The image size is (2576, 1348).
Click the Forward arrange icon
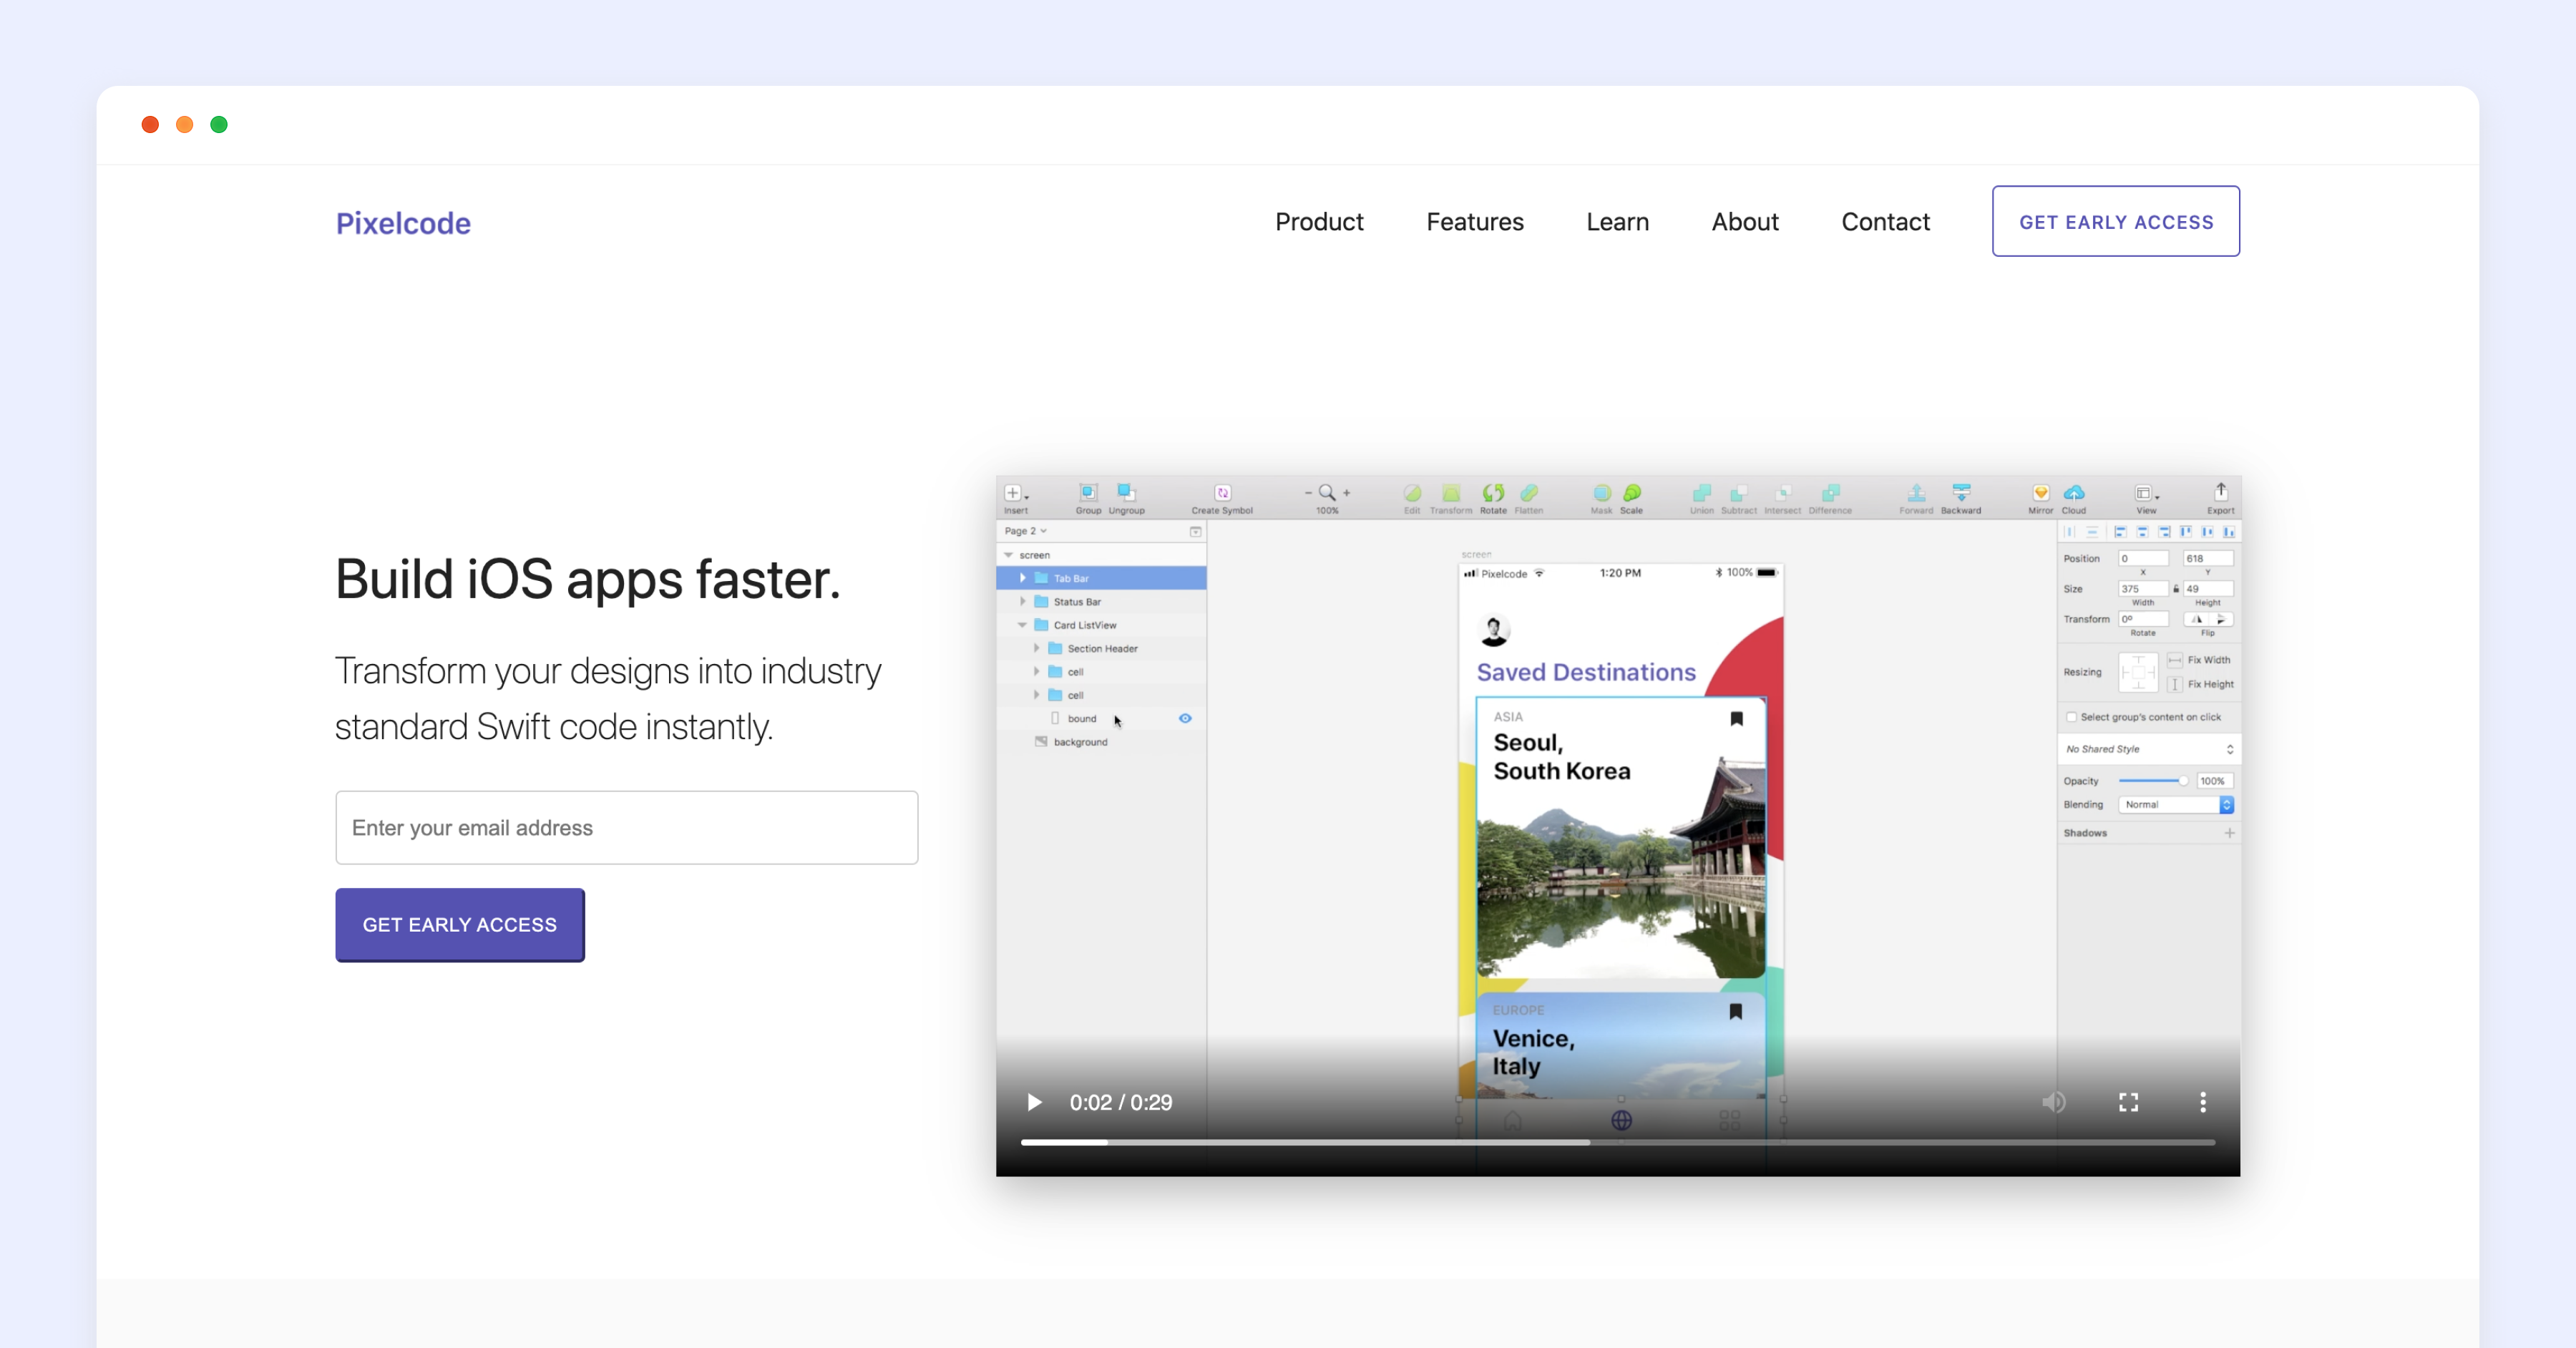(1916, 493)
